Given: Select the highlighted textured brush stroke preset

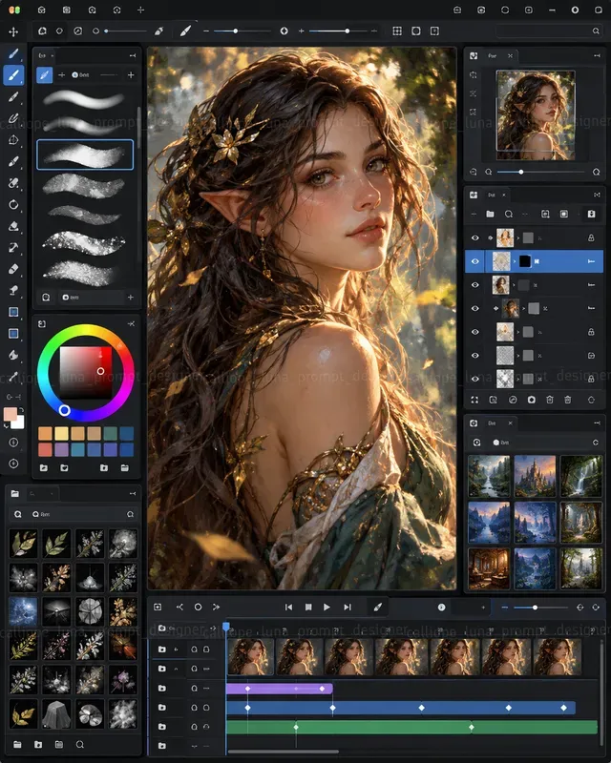Looking at the screenshot, I should click(85, 155).
